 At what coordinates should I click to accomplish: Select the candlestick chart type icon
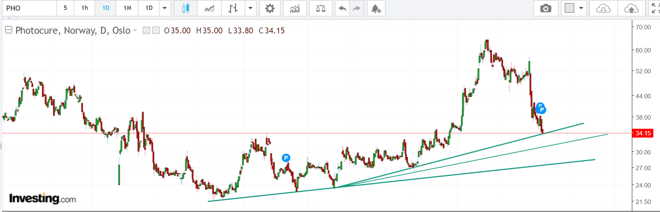click(186, 8)
